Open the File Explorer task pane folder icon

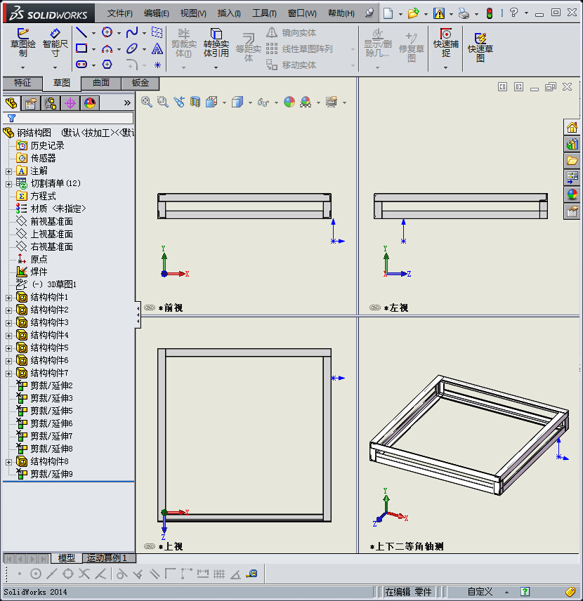(x=572, y=161)
